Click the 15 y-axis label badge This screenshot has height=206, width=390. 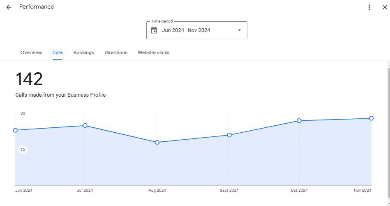23,149
